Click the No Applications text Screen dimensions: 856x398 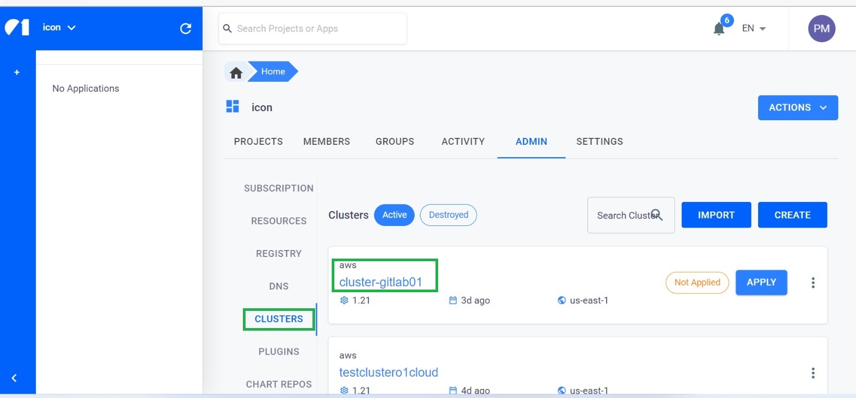[x=86, y=89]
